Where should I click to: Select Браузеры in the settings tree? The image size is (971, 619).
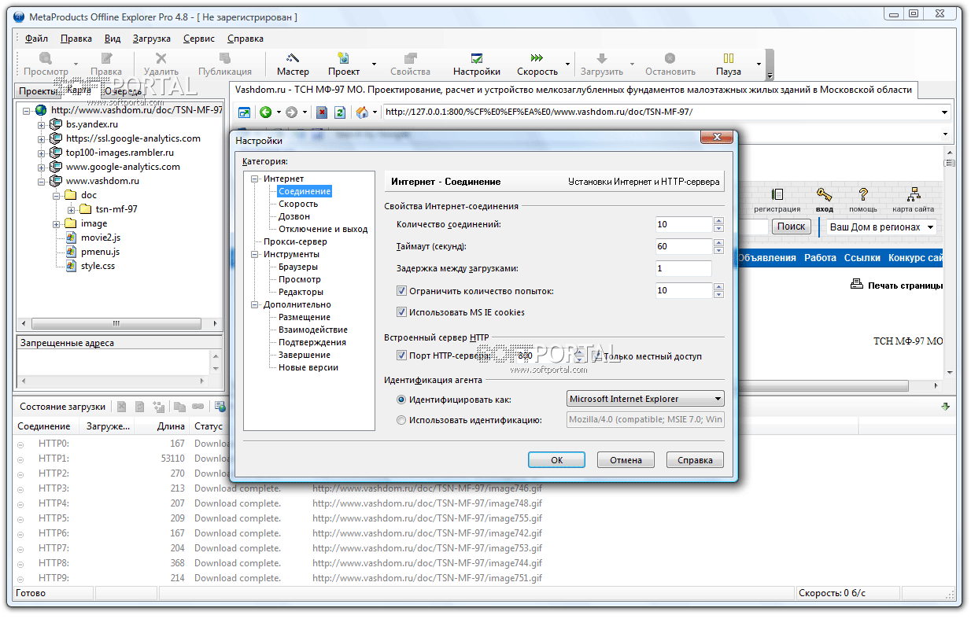(298, 267)
